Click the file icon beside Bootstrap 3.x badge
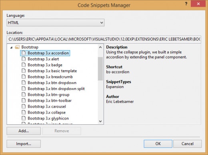The width and height of the screenshot is (208, 155). pos(24,65)
